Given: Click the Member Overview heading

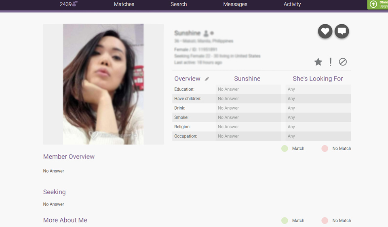Looking at the screenshot, I should (69, 157).
